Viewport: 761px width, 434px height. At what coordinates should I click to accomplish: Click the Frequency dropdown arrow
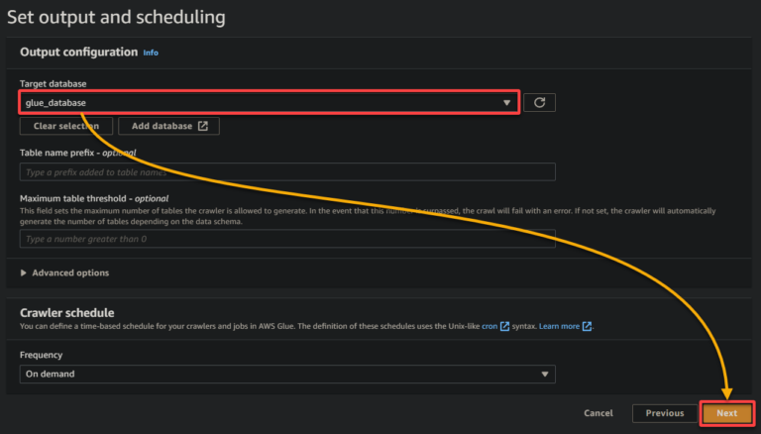(544, 374)
